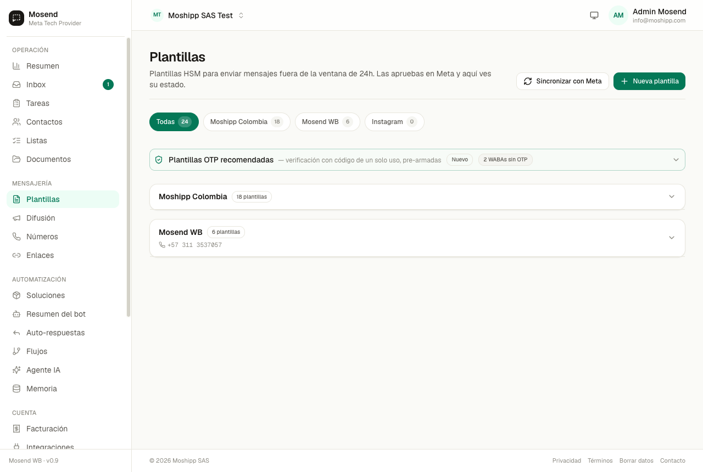
Task: Click the 2 WABAs sin OTP badge
Action: (x=505, y=160)
